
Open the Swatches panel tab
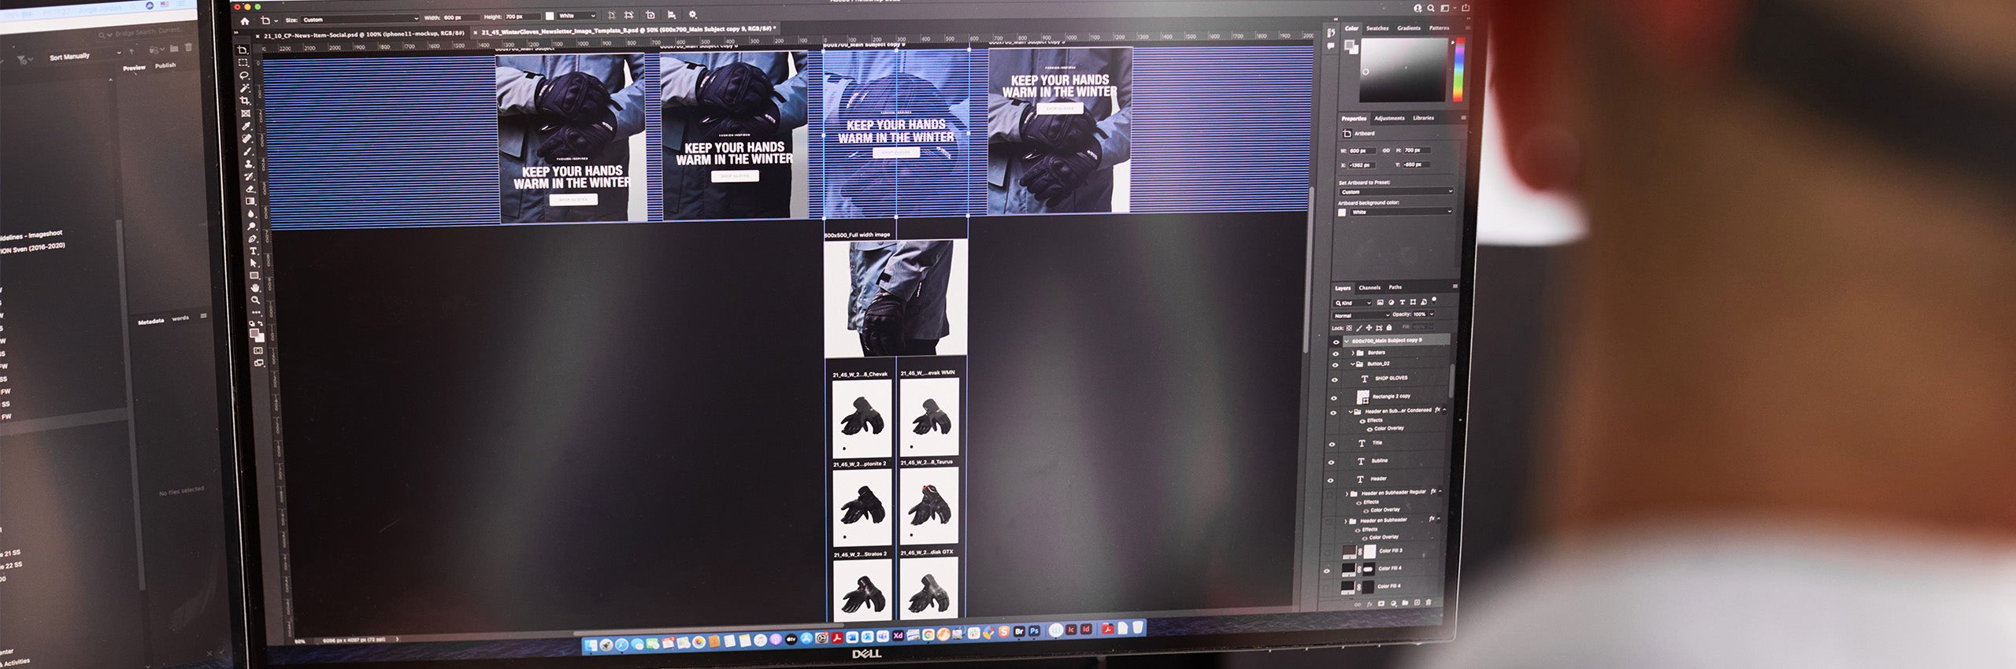(x=1377, y=28)
